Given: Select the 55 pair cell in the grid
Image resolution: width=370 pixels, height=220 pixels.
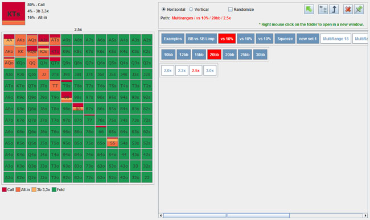Looking at the screenshot, I should point(112,143).
